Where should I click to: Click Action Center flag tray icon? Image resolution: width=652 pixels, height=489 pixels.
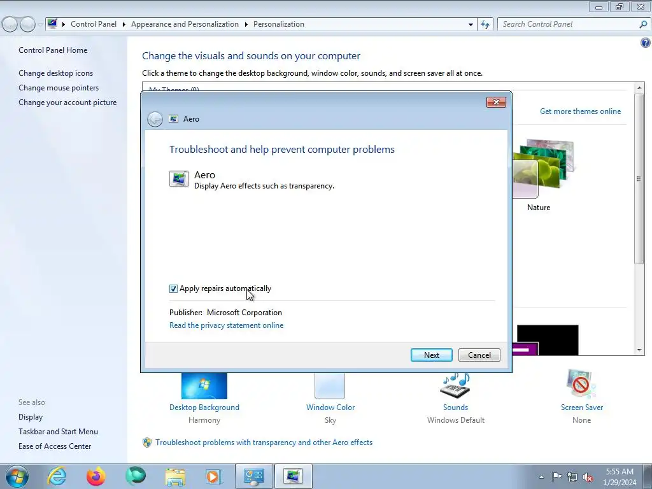pyautogui.click(x=556, y=477)
